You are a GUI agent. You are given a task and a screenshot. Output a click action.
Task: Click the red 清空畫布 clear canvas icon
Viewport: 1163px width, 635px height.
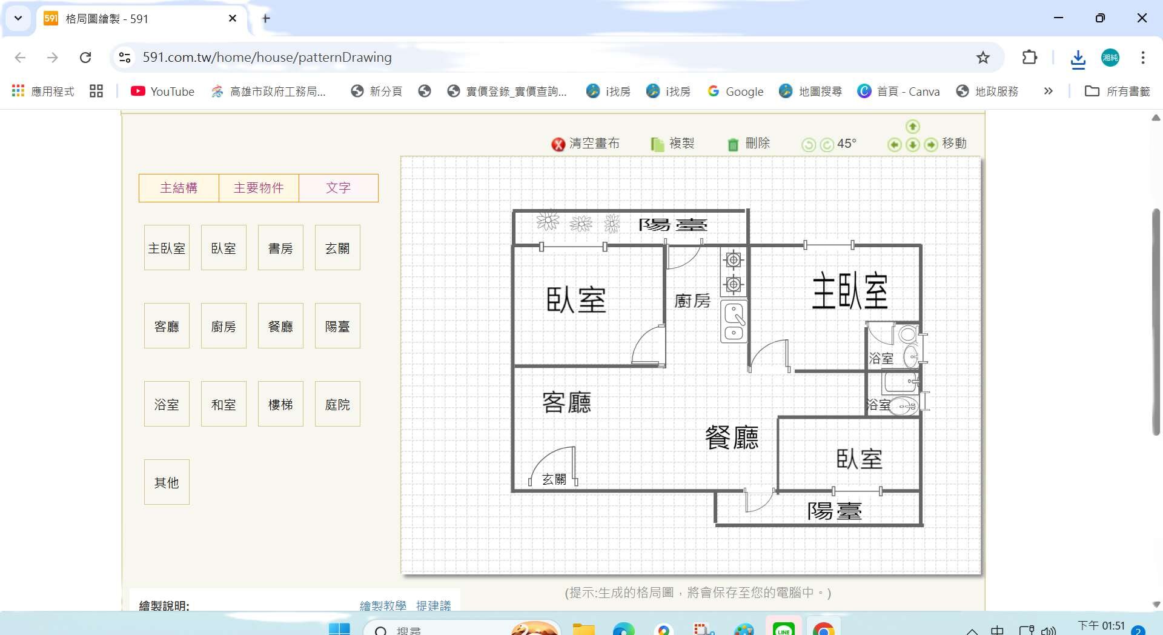coord(558,144)
